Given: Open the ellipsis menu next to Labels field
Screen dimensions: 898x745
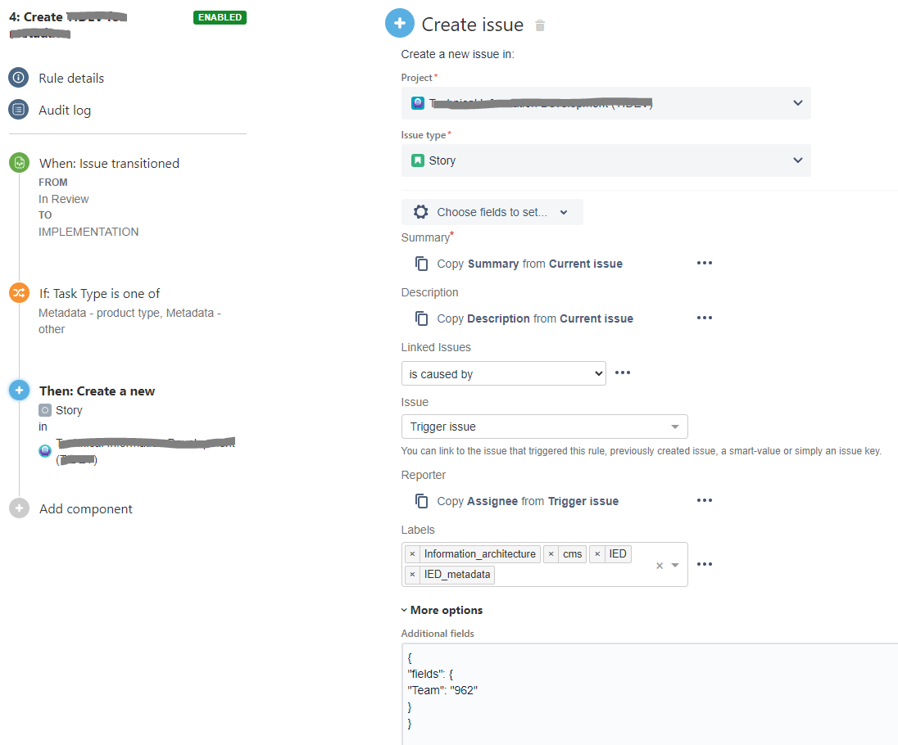Looking at the screenshot, I should (x=704, y=564).
